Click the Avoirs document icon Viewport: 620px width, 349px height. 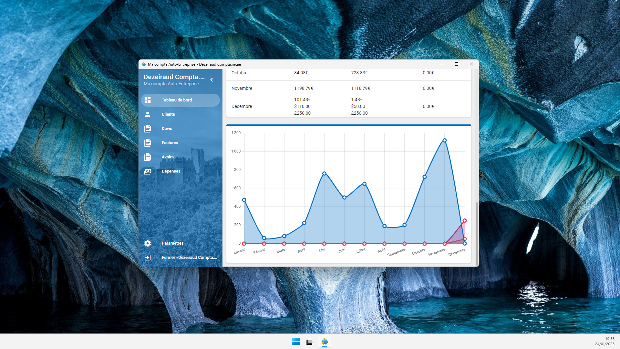point(148,157)
